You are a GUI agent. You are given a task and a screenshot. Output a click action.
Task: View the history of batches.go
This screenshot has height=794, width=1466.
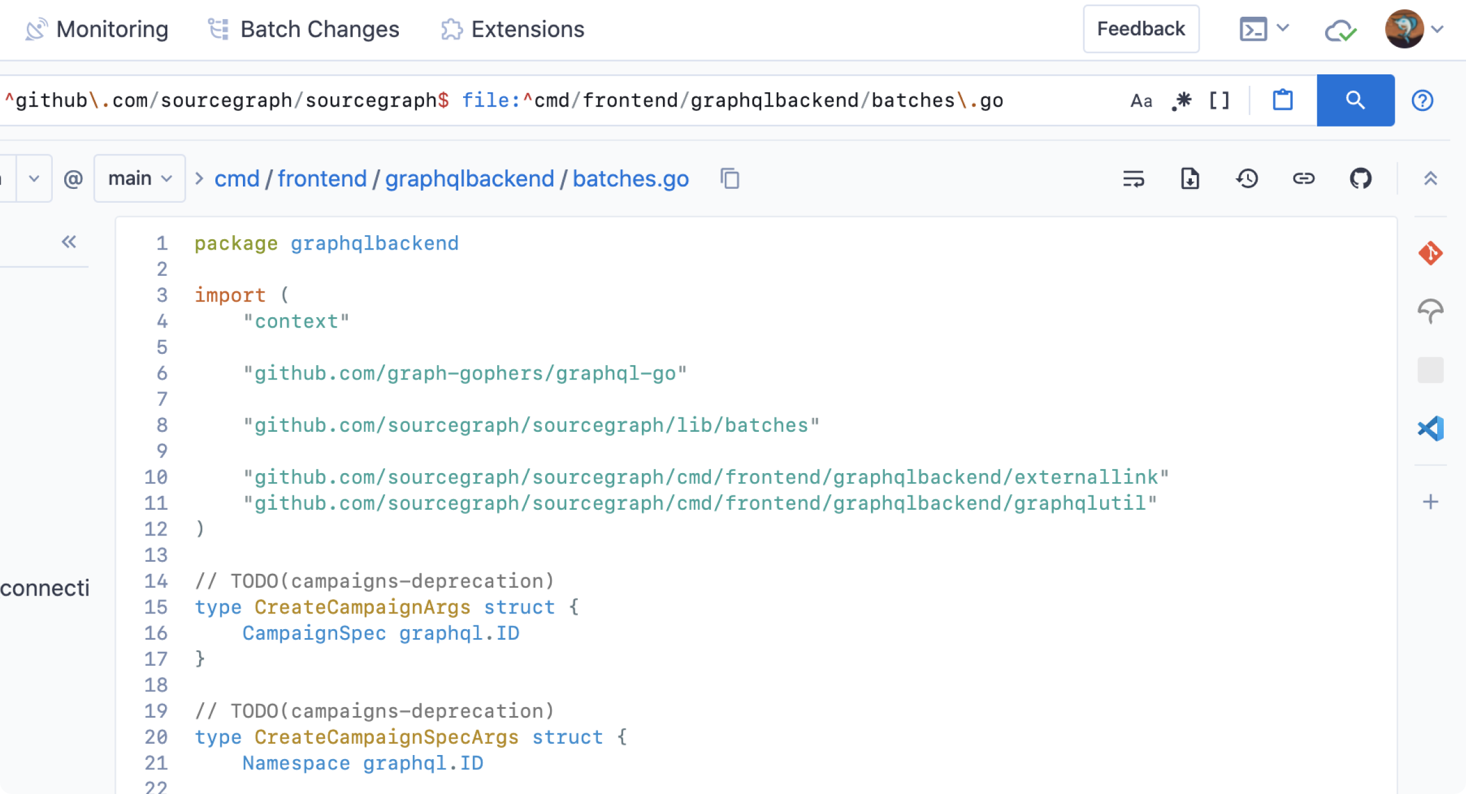coord(1247,178)
